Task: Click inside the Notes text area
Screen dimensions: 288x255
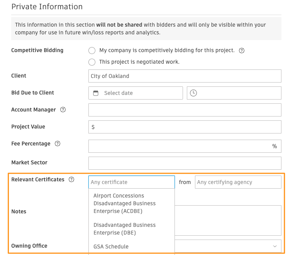Action: pos(228,220)
